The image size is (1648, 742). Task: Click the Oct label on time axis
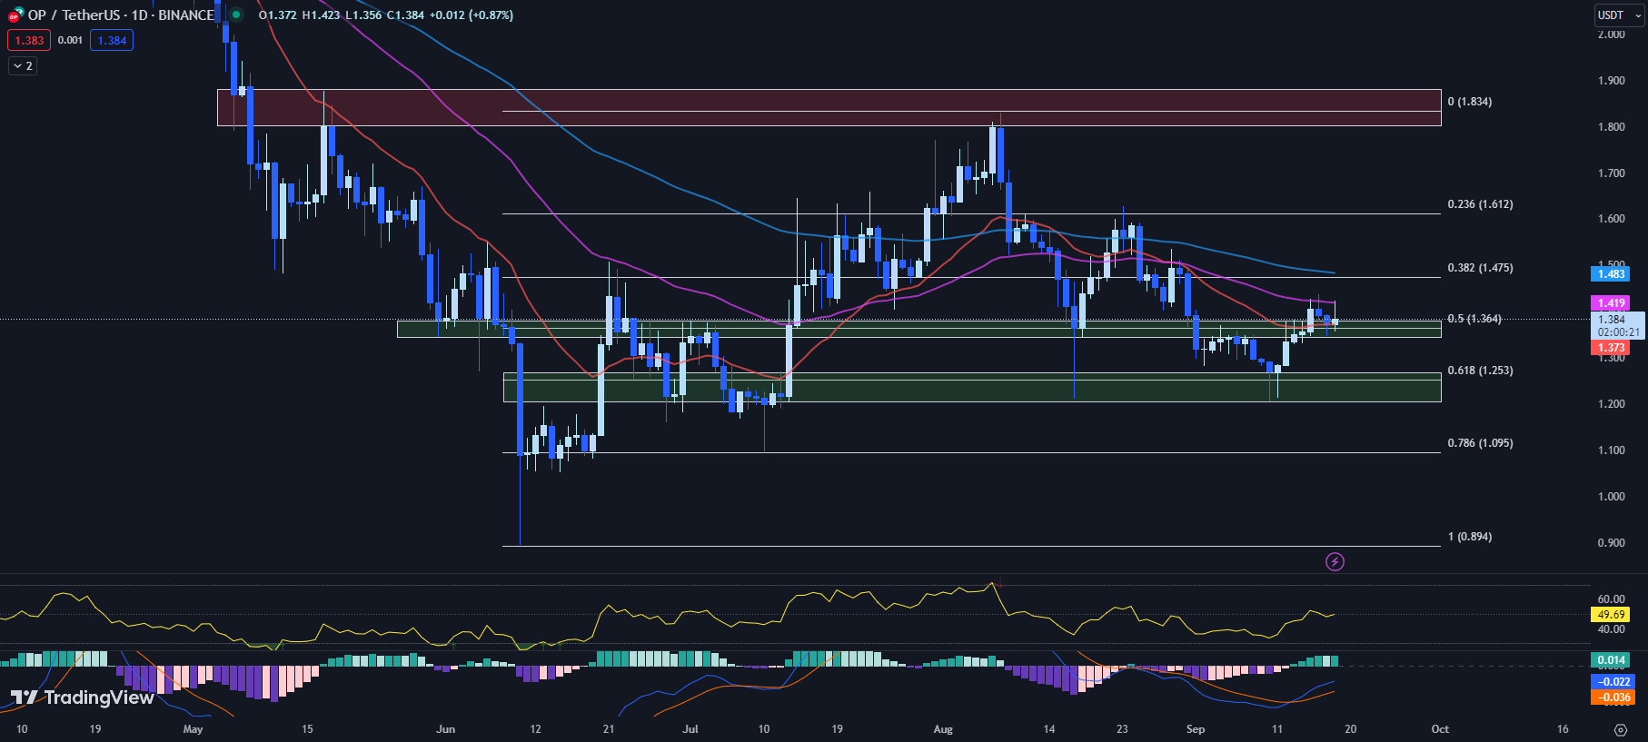click(x=1440, y=729)
